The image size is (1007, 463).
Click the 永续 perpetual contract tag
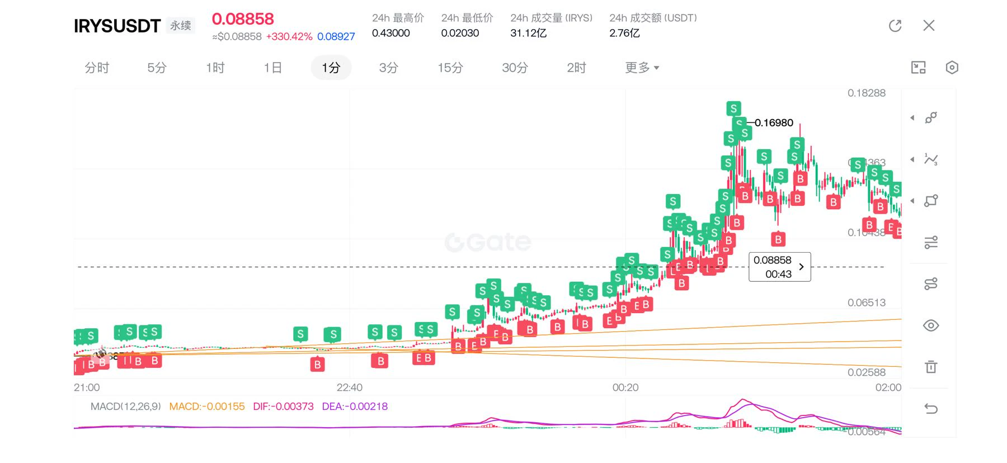coord(181,26)
